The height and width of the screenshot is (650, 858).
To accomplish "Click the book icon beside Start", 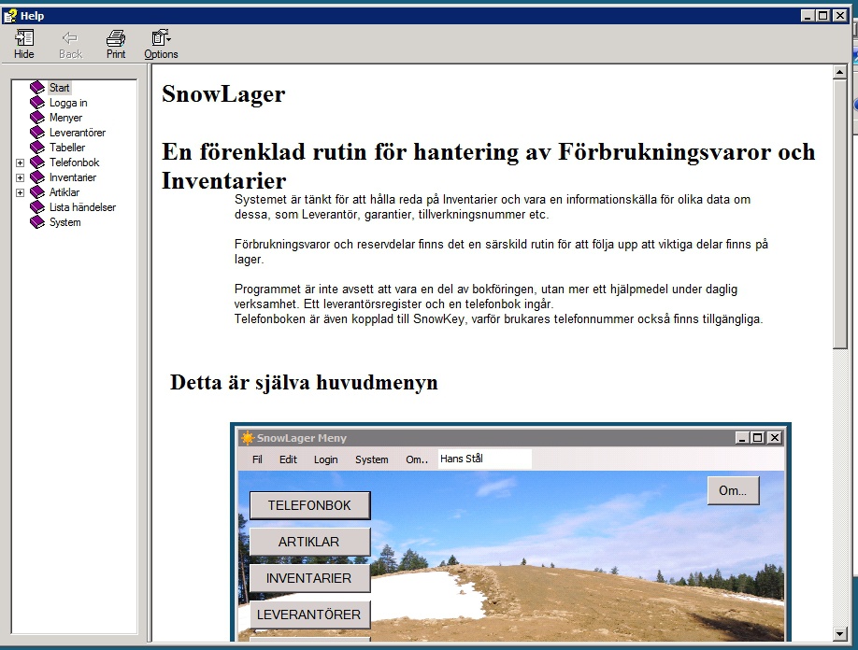I will (37, 88).
